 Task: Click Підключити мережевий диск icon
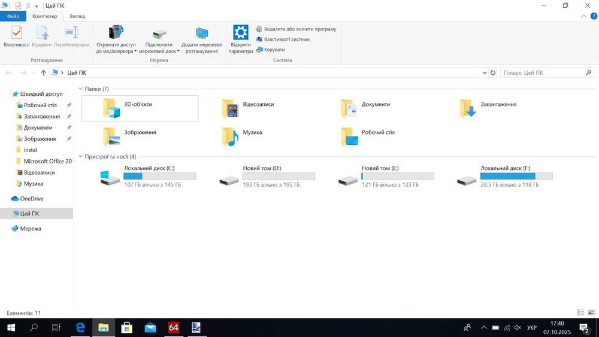tap(159, 35)
